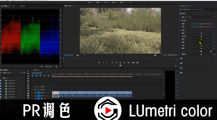
Task: Toggle Linked Selection in timeline header
Action: [x=40, y=76]
